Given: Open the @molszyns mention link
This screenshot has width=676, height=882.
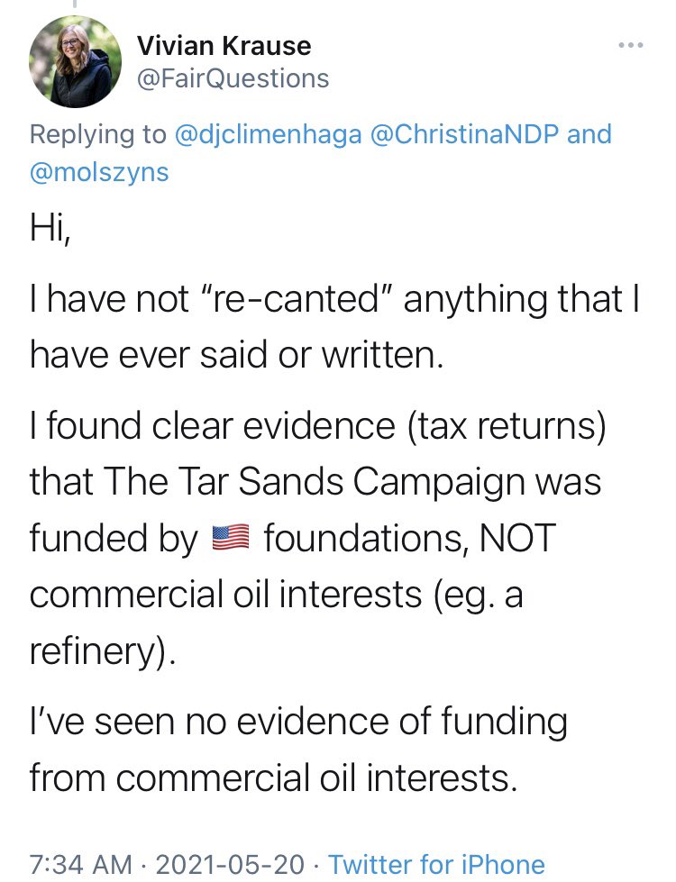Looking at the screenshot, I should pos(99,171).
